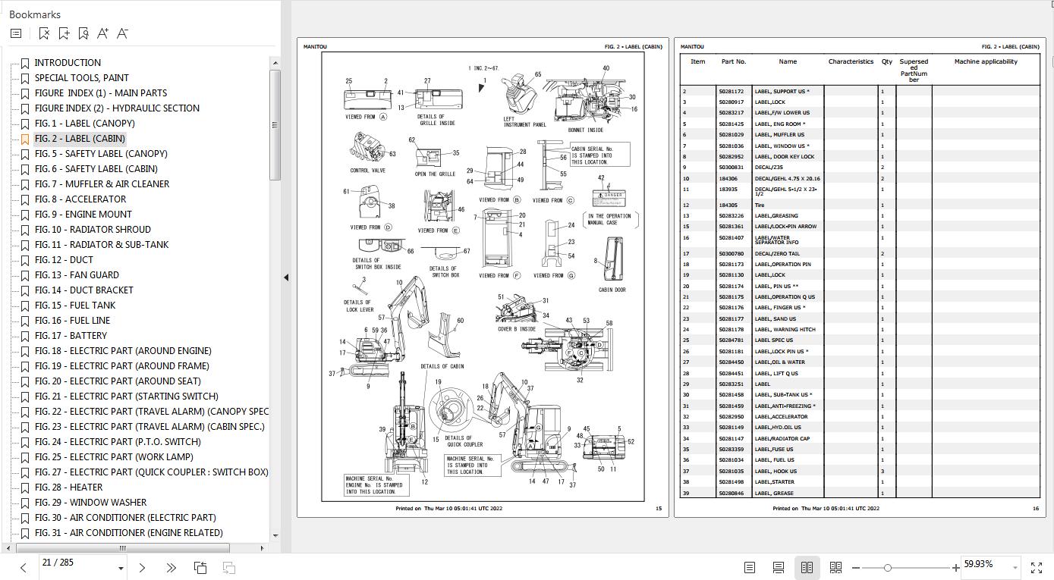Open the zoom percentage dropdown
This screenshot has width=1054, height=580.
click(1015, 567)
